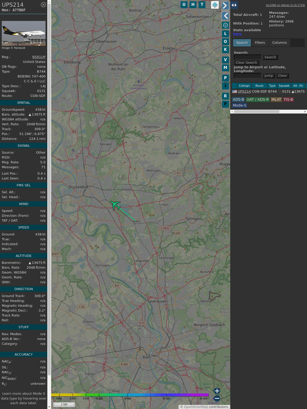This screenshot has width=307, height=409.
Task: Toggle the T map button
Action: pyautogui.click(x=202, y=5)
